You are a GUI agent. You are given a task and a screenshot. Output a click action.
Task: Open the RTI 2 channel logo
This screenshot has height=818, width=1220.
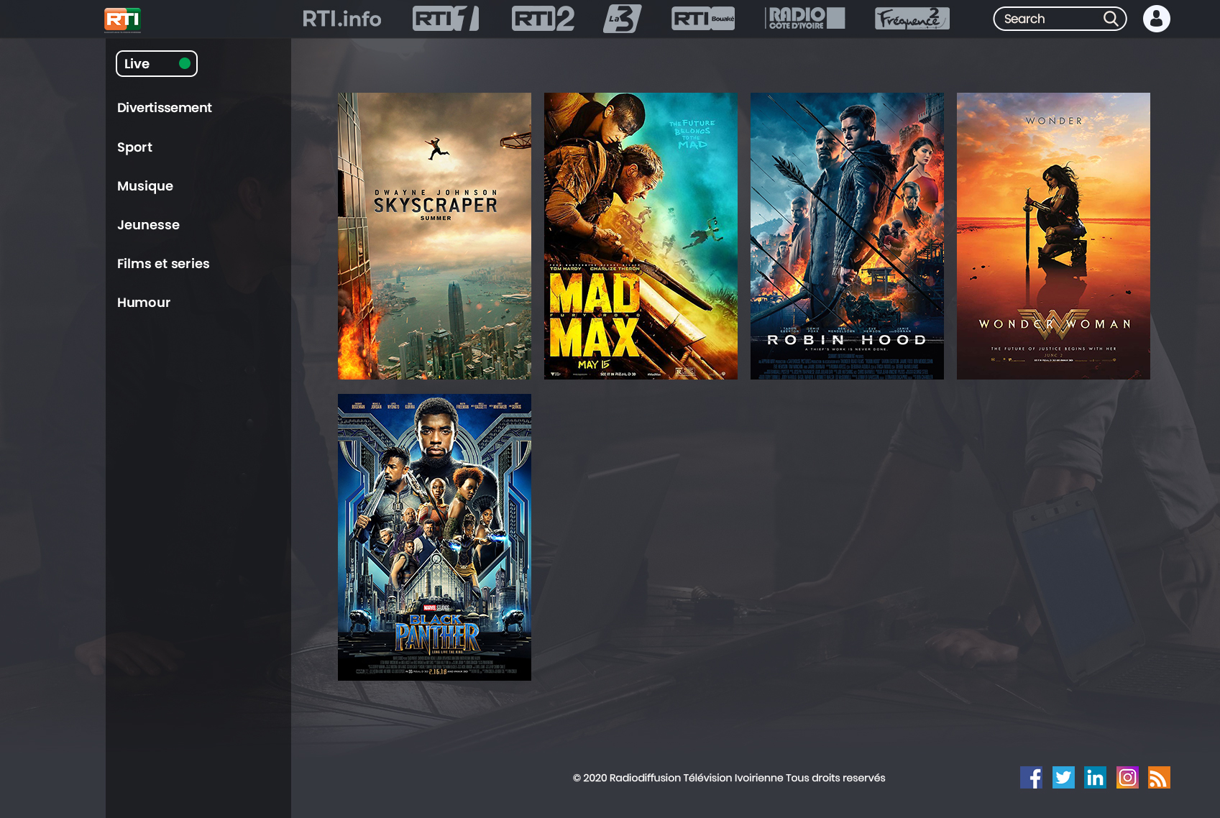543,19
